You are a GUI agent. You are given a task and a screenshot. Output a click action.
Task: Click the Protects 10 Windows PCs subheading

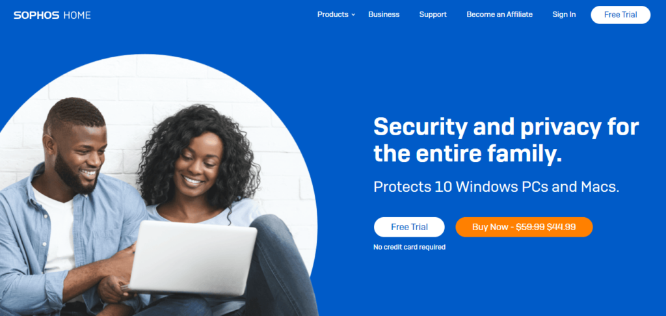coord(496,187)
